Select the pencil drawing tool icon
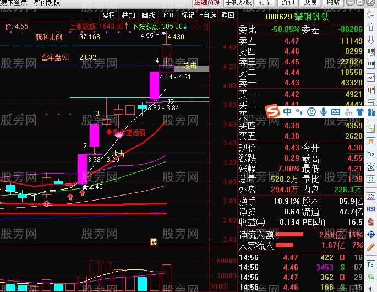Image resolution: width=377 pixels, height=292 pixels. [x=370, y=247]
